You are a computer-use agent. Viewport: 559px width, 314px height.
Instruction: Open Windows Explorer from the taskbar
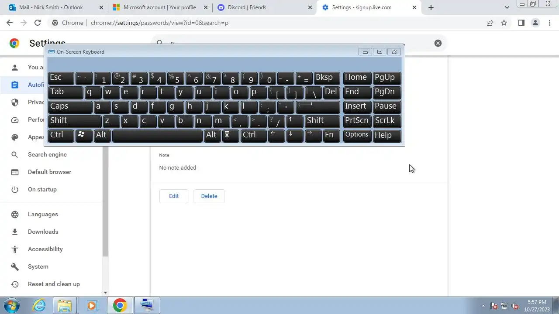[65, 305]
